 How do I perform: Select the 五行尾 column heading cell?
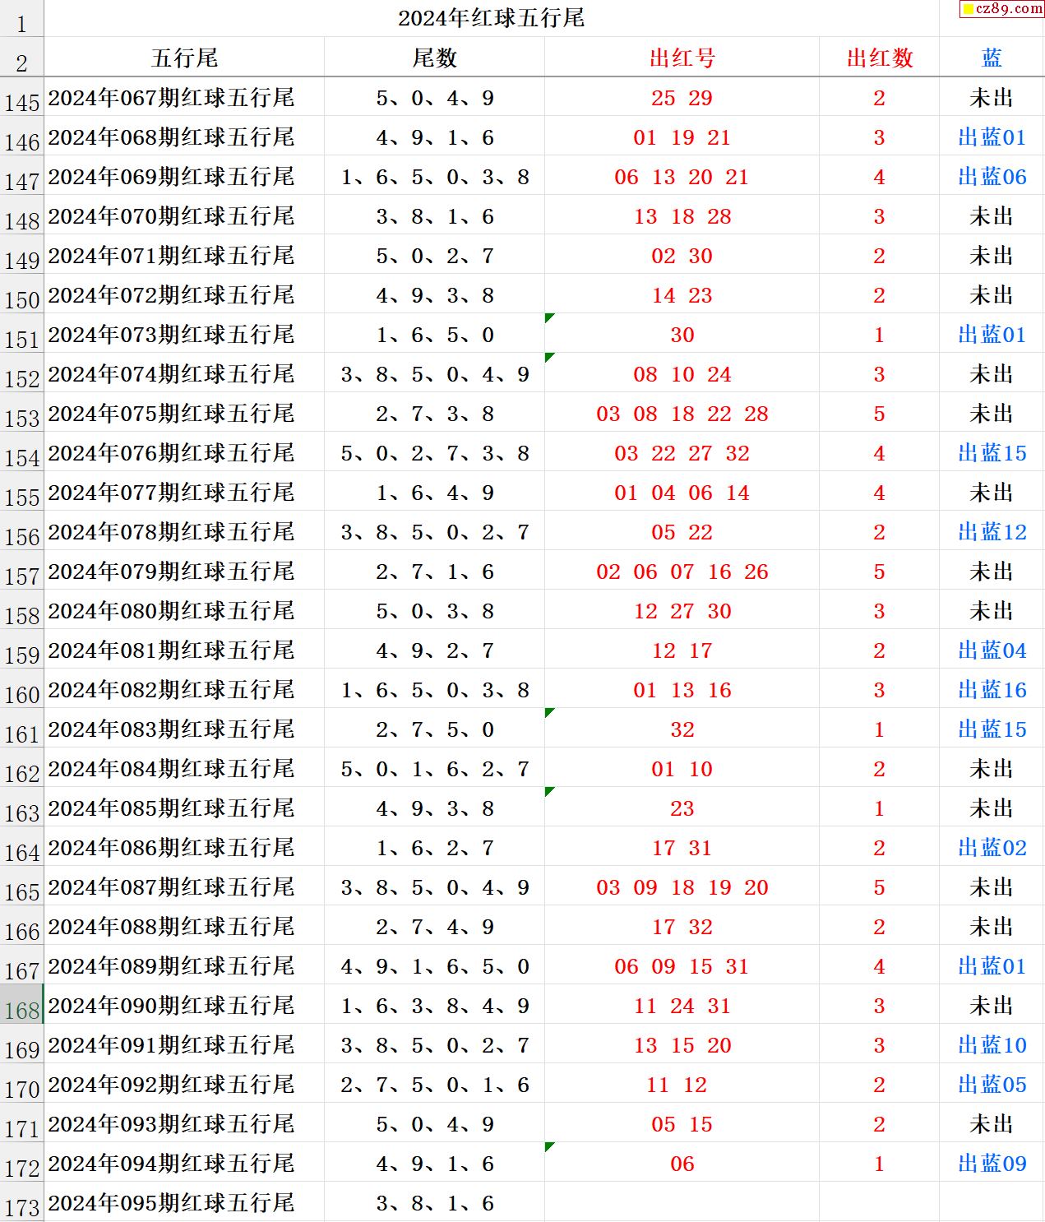184,58
